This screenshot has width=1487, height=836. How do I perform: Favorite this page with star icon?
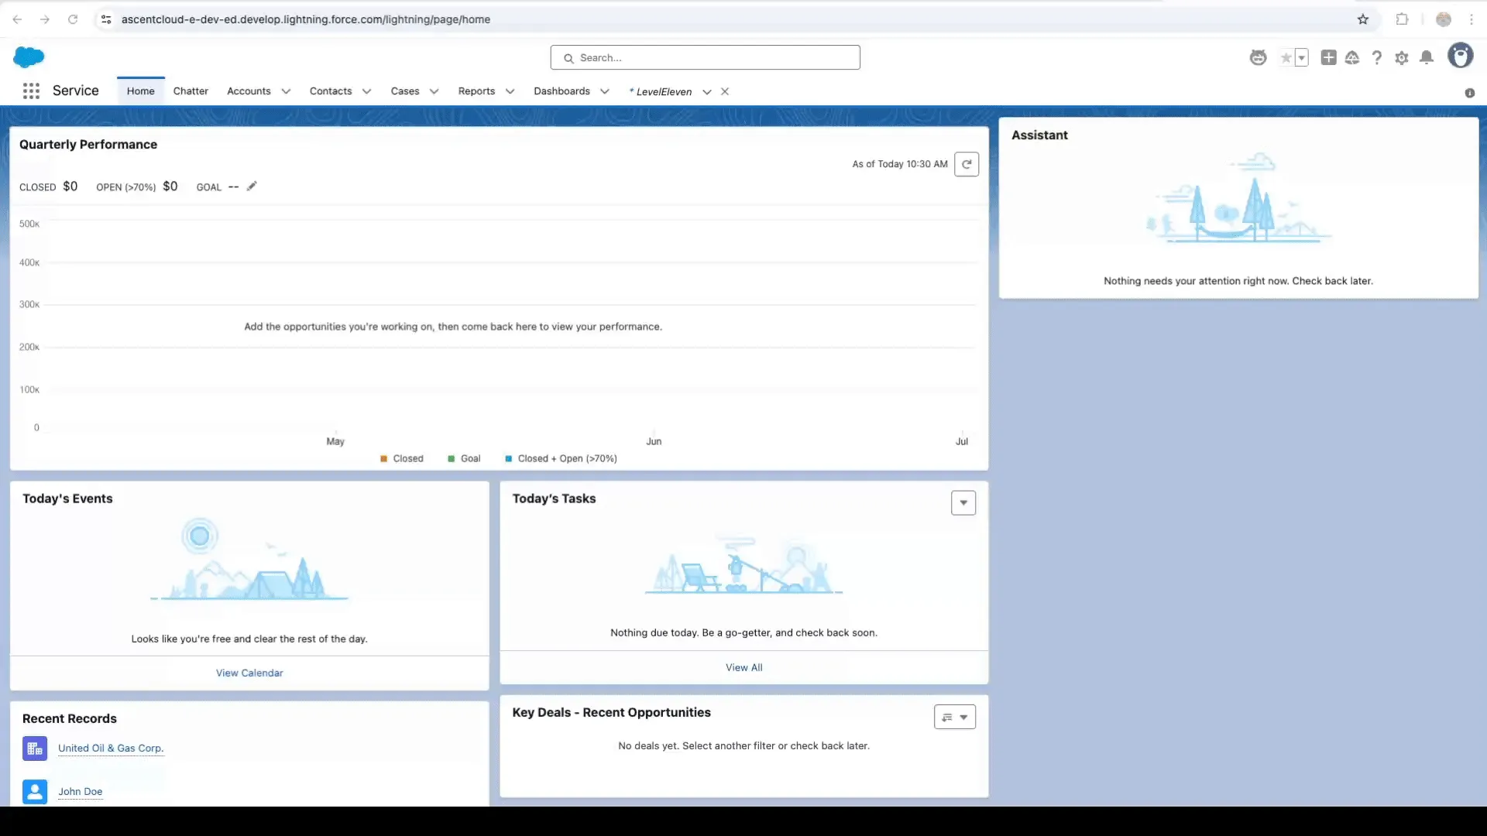point(1286,57)
